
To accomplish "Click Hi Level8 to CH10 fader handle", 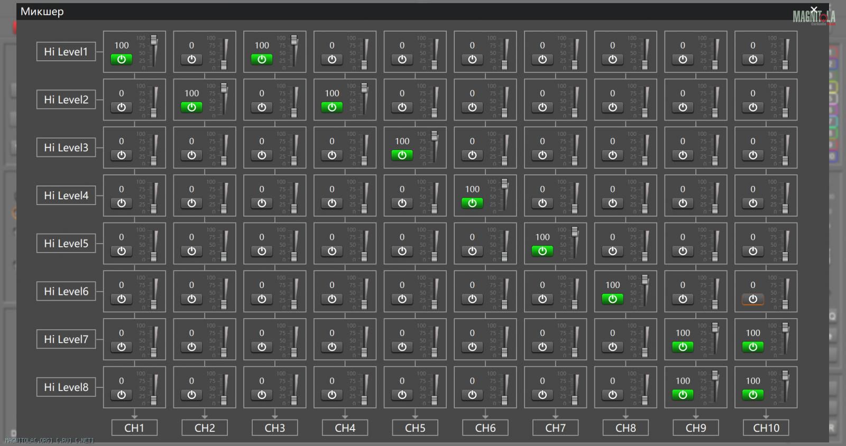I will [786, 375].
